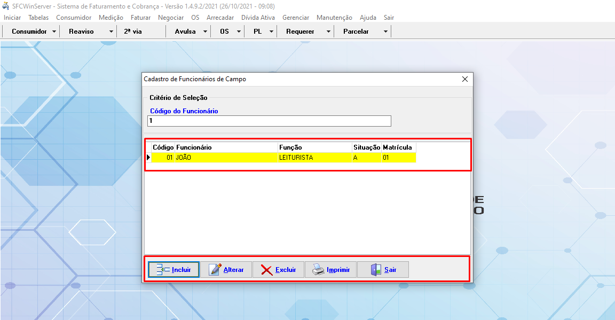
Task: Click the 2ª via toolbar button
Action: 133,32
